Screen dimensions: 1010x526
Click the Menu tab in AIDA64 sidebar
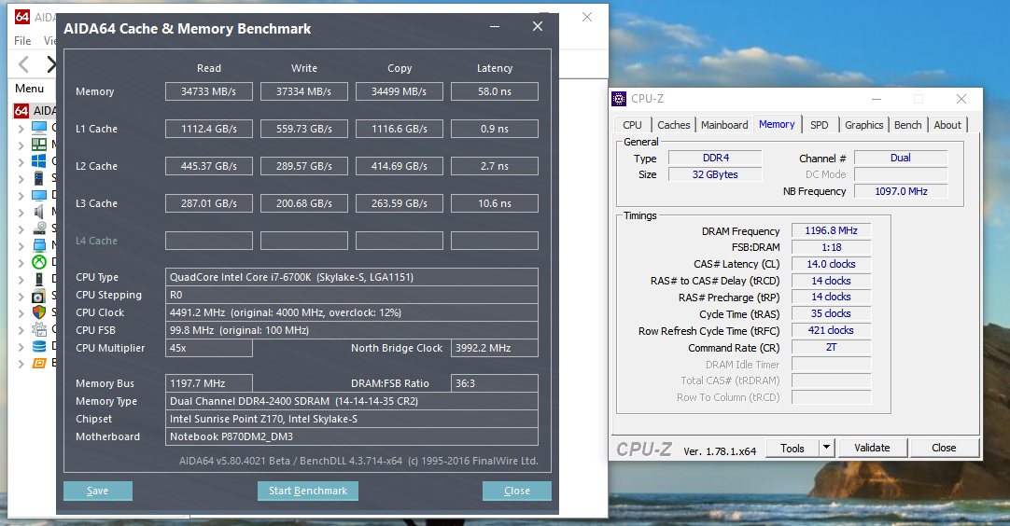coord(30,89)
